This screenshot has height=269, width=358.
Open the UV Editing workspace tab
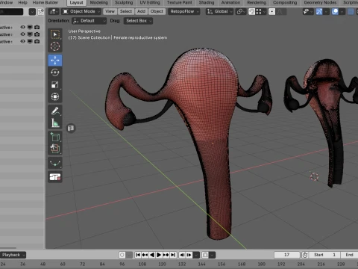150,3
